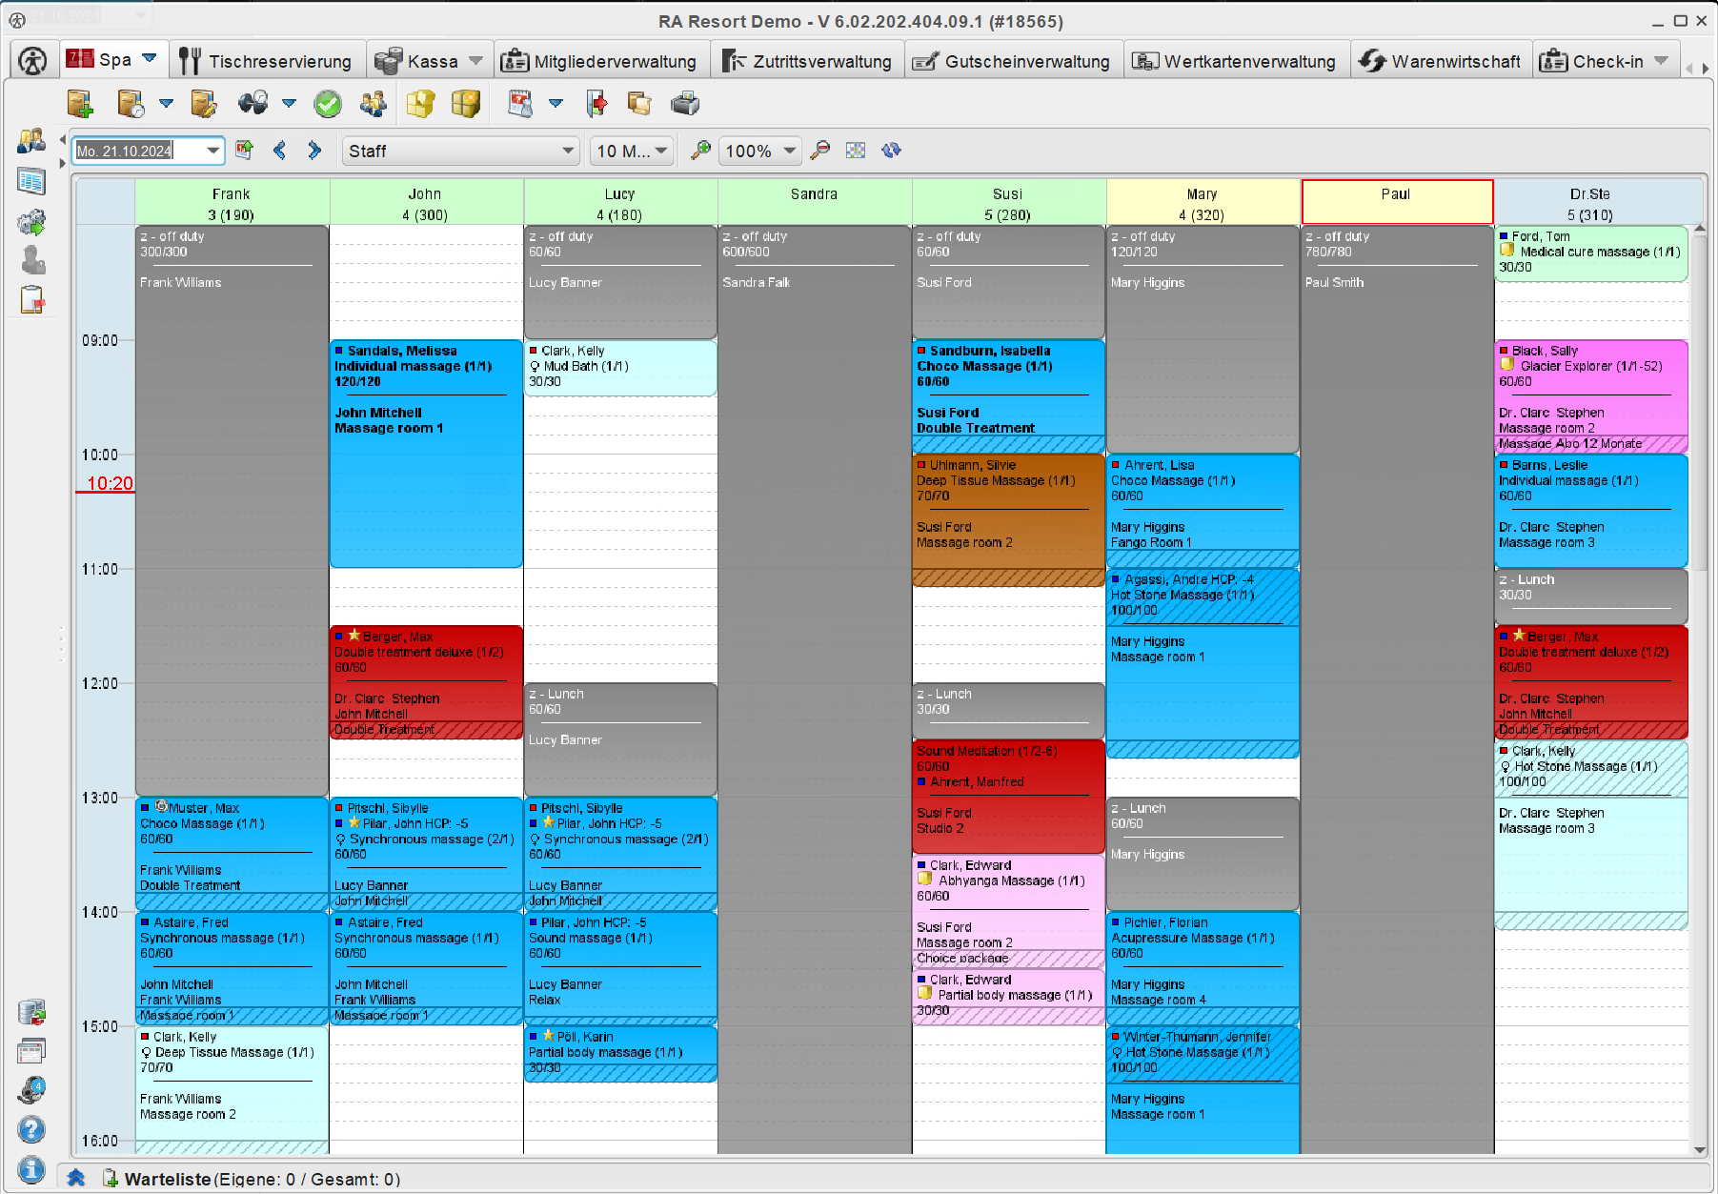The width and height of the screenshot is (1718, 1194).
Task: Open the Staff view dropdown
Action: click(567, 151)
